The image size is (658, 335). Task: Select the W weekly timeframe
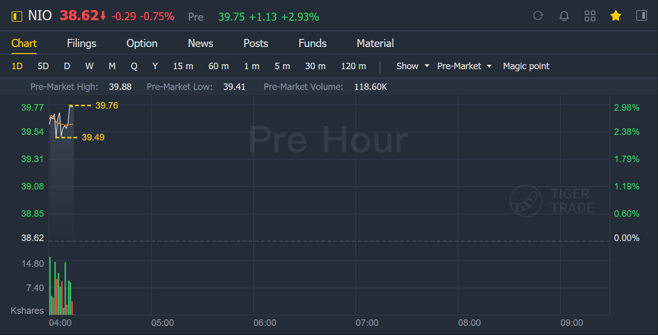(x=89, y=66)
